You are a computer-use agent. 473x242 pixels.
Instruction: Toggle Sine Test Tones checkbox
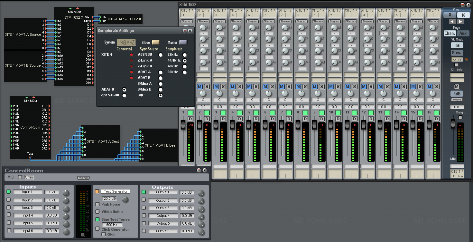point(97,219)
